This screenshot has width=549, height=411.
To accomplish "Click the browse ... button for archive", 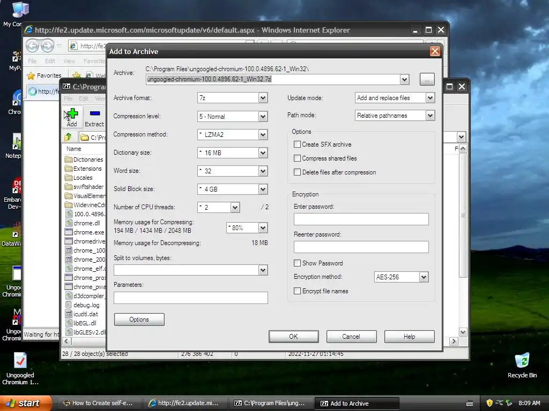I will coord(427,79).
